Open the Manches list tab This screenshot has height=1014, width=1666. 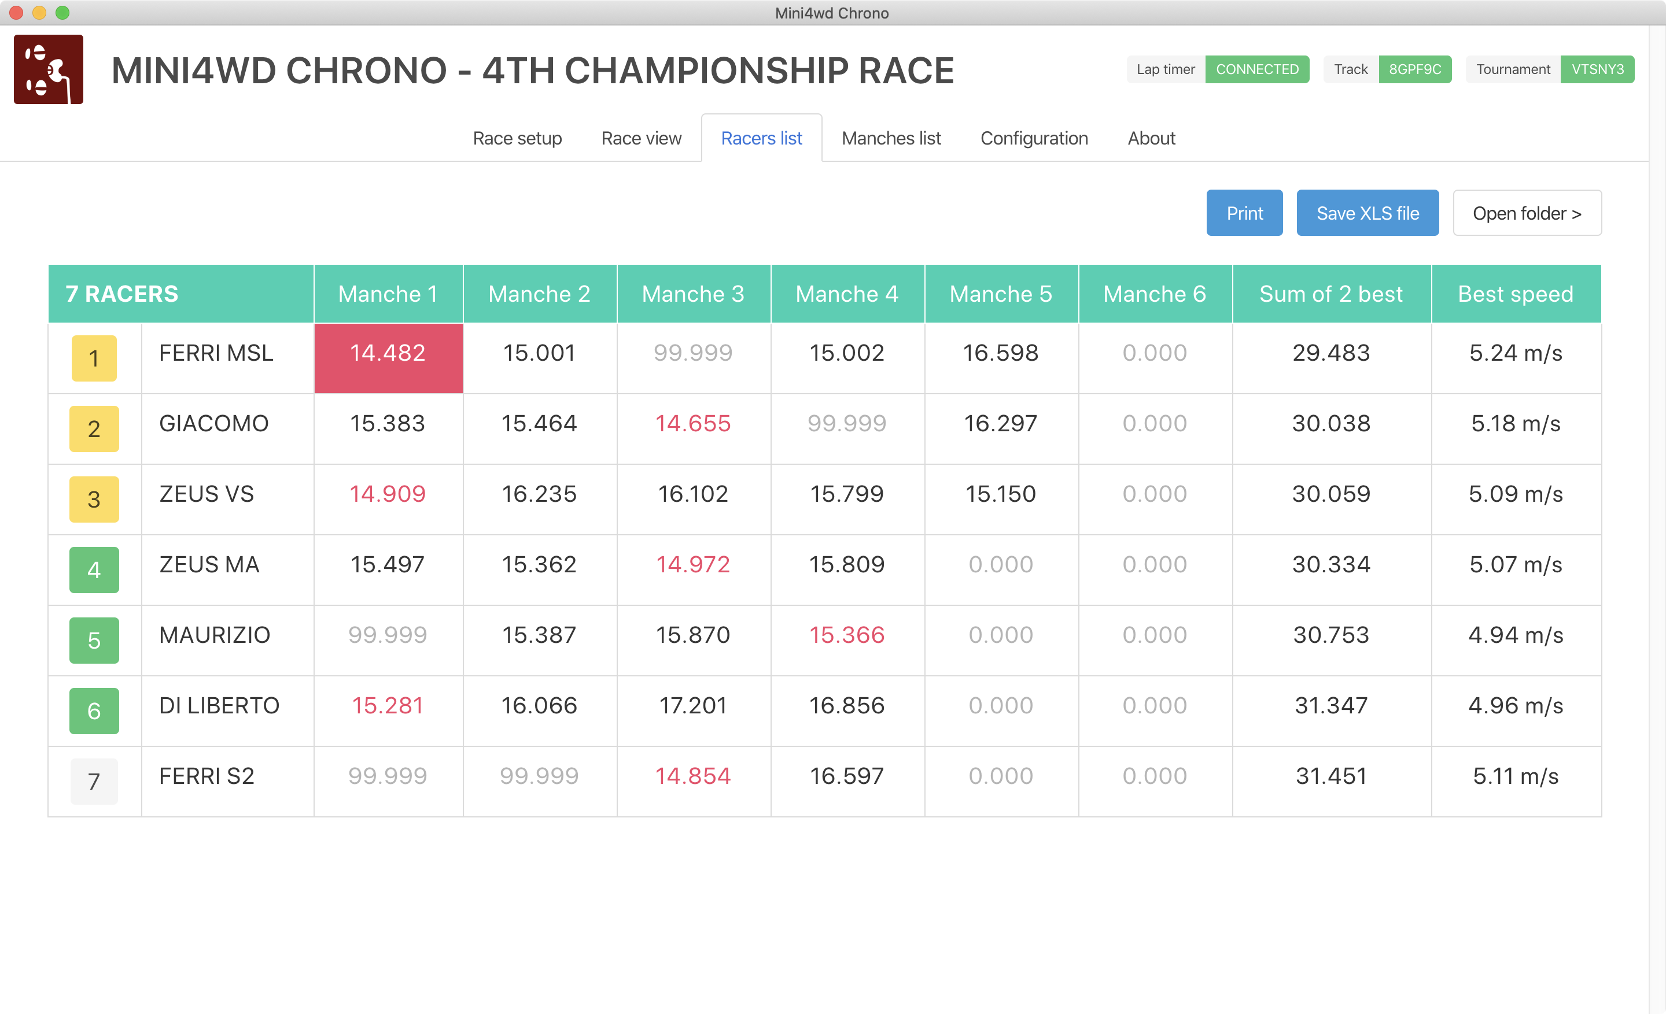pyautogui.click(x=890, y=138)
